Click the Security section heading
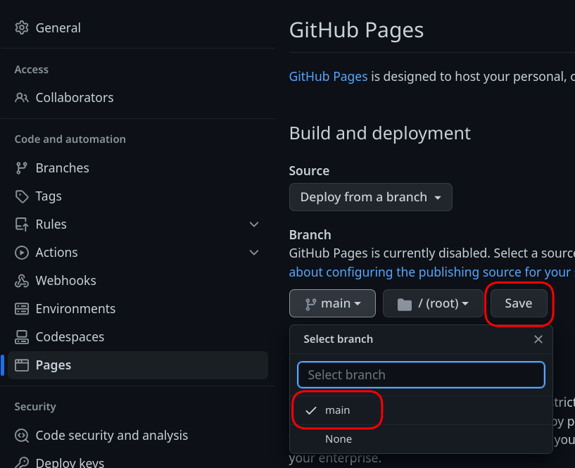The height and width of the screenshot is (468, 575). coord(35,407)
